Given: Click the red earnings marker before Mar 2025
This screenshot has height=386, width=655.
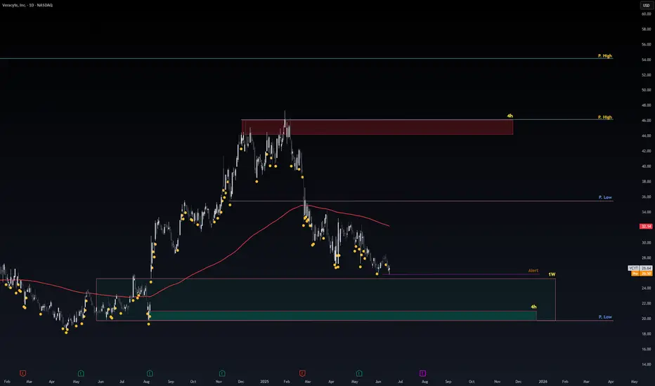Looking at the screenshot, I should (302, 373).
